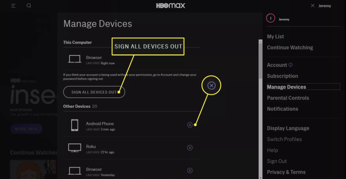
Task: Click the scrollbar down arrow
Action: pyautogui.click(x=261, y=178)
